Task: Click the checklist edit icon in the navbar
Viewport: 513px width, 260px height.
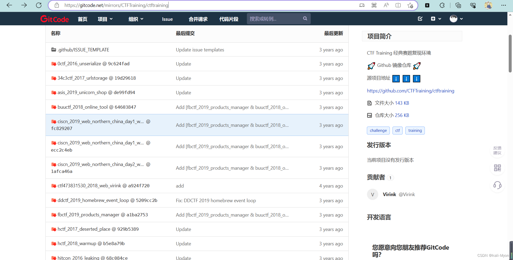Action: pyautogui.click(x=420, y=19)
